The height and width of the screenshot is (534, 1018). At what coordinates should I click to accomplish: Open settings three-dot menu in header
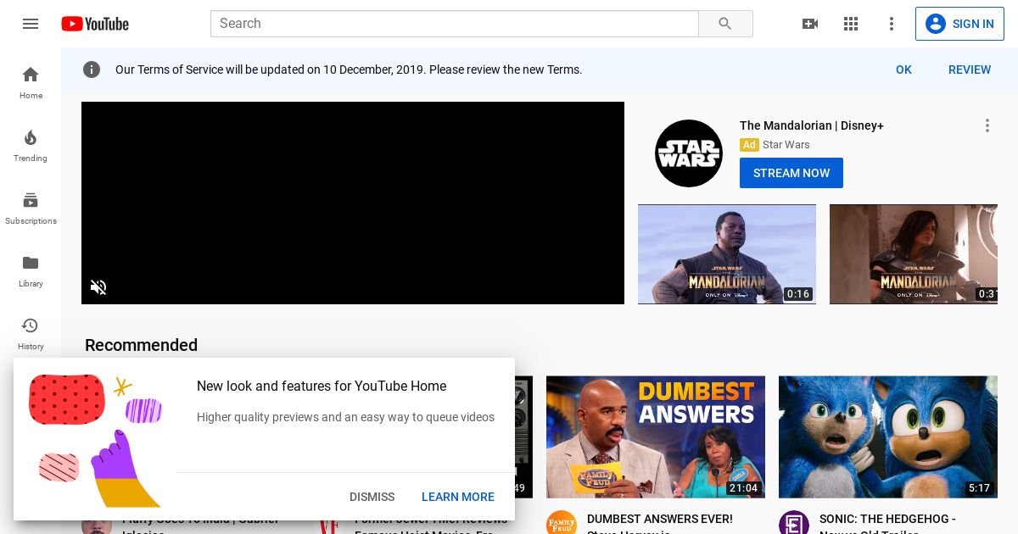pyautogui.click(x=892, y=24)
